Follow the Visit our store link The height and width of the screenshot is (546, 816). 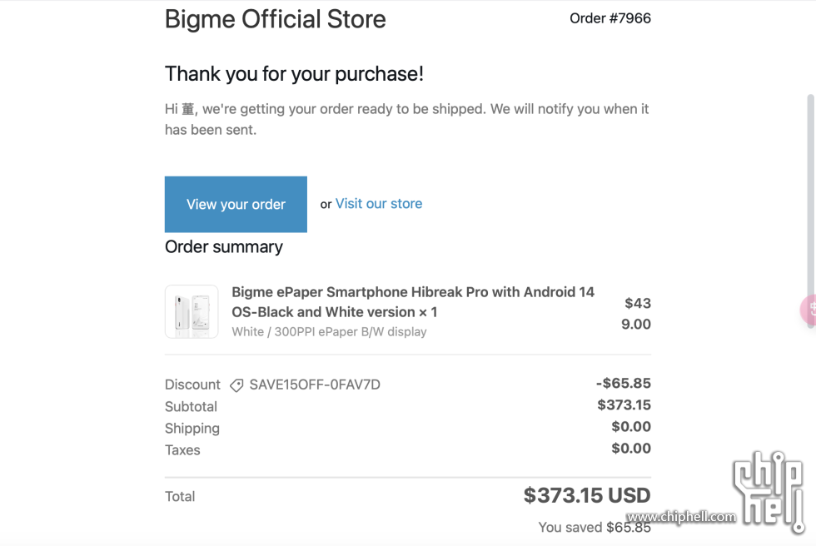378,204
